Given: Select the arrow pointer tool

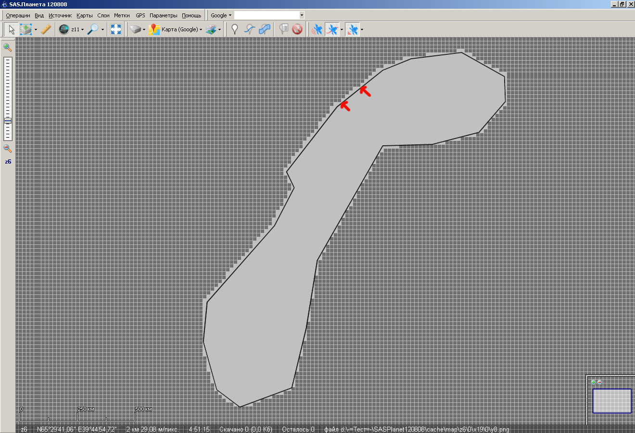Looking at the screenshot, I should click(11, 29).
